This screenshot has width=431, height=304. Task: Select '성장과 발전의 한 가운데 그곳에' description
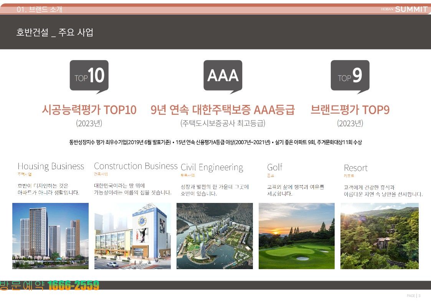coord(215,187)
